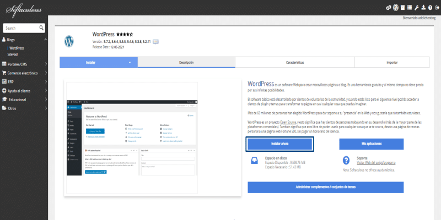
Task: Click the Mis aplicaciones button
Action: [x=371, y=144]
